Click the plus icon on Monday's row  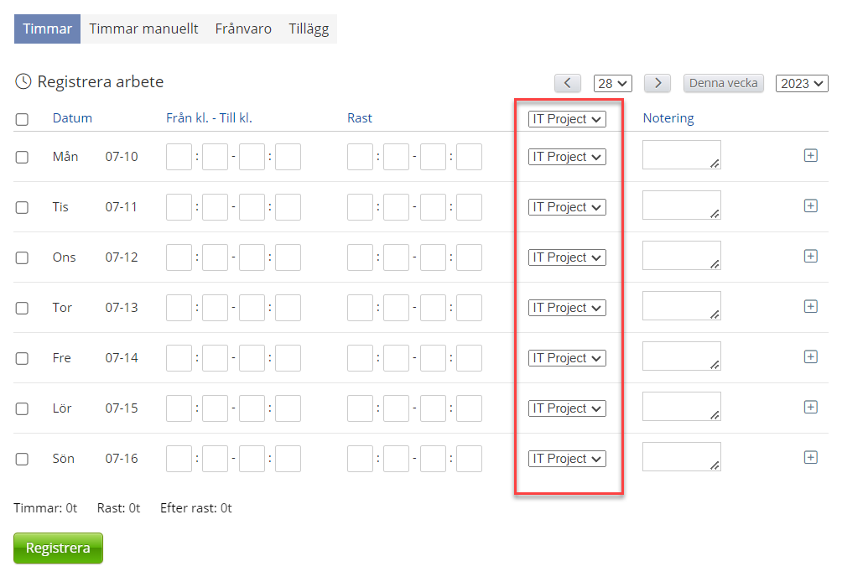[810, 155]
